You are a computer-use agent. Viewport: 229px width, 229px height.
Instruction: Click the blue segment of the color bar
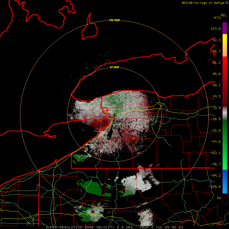(225, 181)
